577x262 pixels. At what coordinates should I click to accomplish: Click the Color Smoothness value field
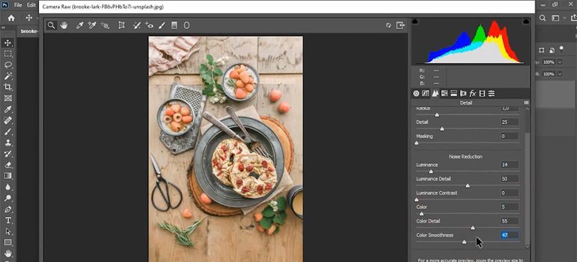pyautogui.click(x=509, y=235)
